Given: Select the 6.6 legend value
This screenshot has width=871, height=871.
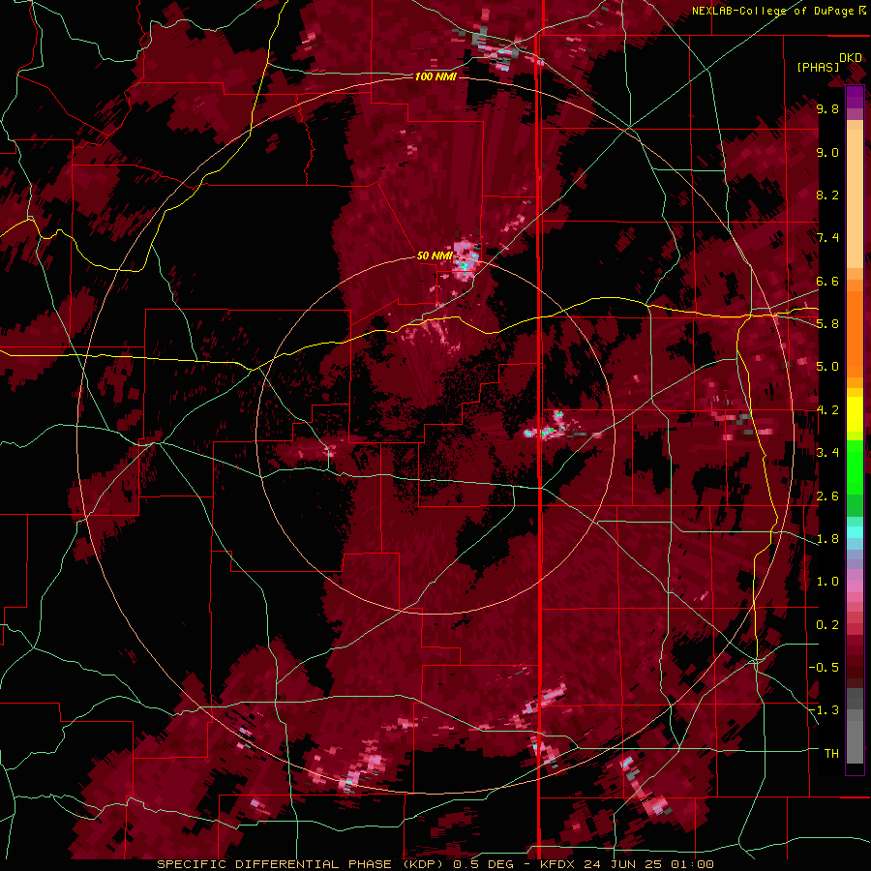Looking at the screenshot, I should click(x=827, y=281).
